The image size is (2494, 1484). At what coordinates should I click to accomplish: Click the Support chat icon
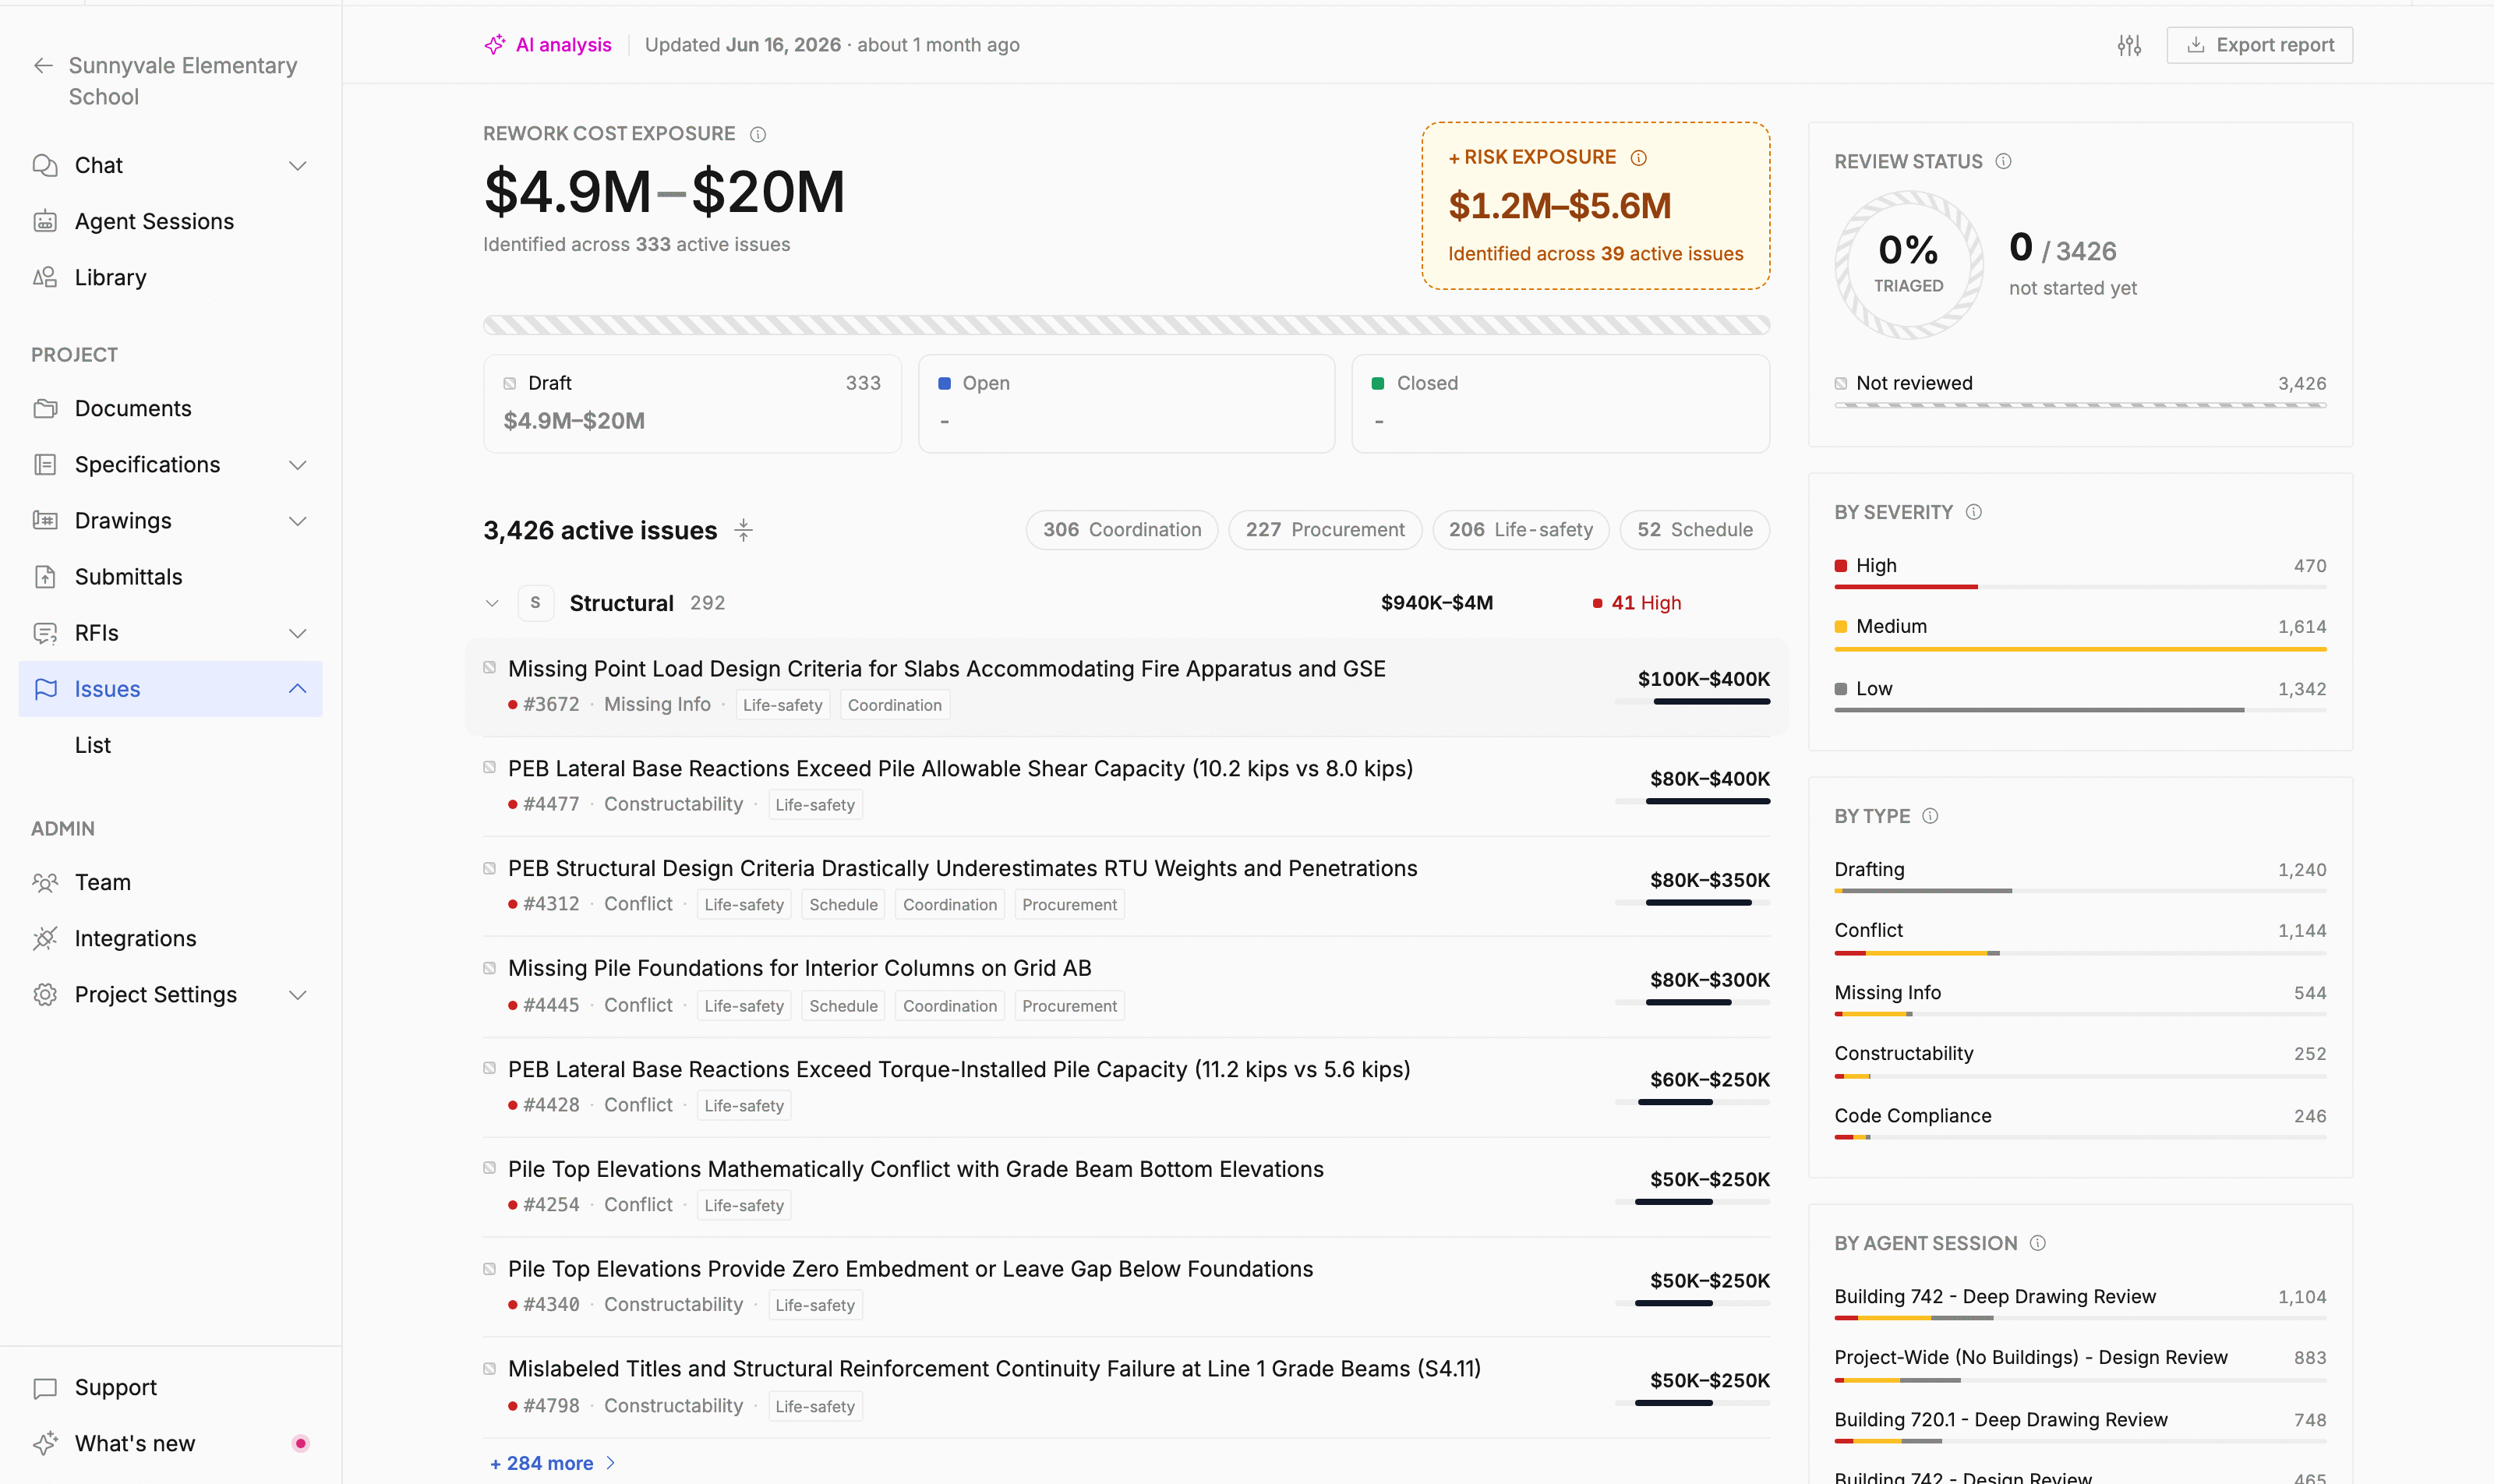coord(45,1387)
